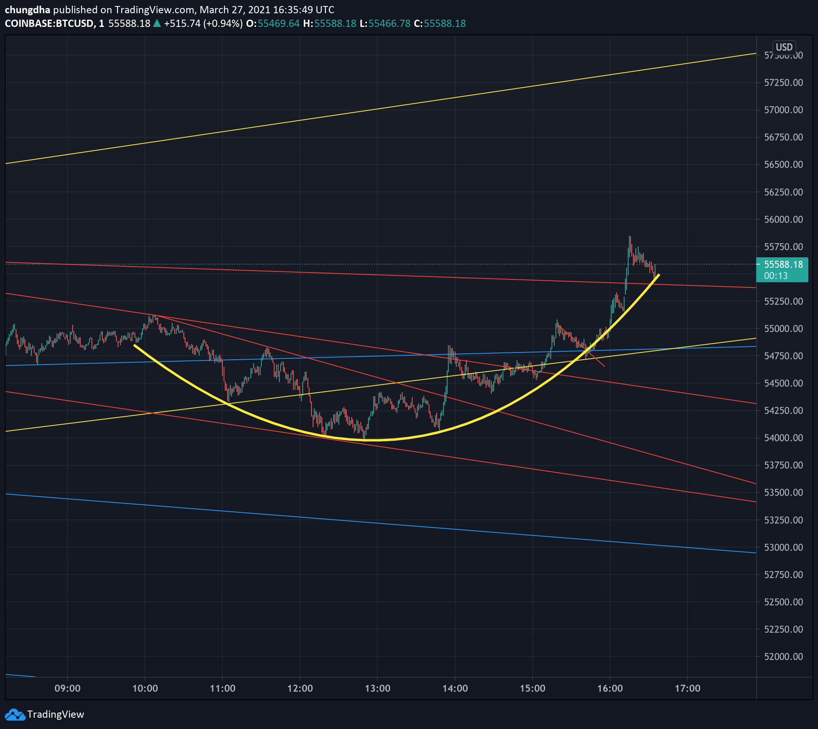
Task: Click the high value H:55588.18
Action: (330, 24)
